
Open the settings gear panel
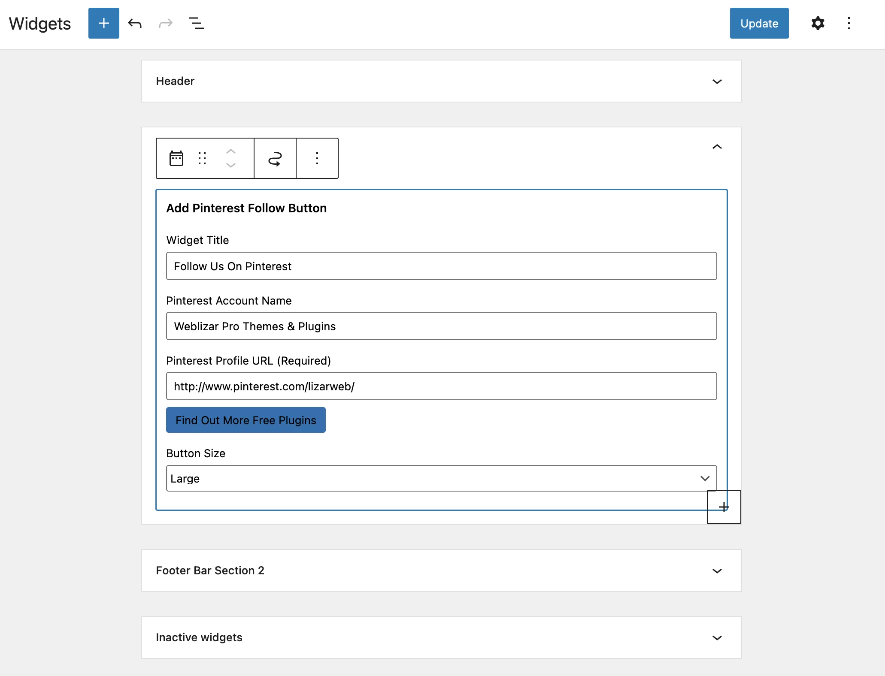pyautogui.click(x=818, y=23)
